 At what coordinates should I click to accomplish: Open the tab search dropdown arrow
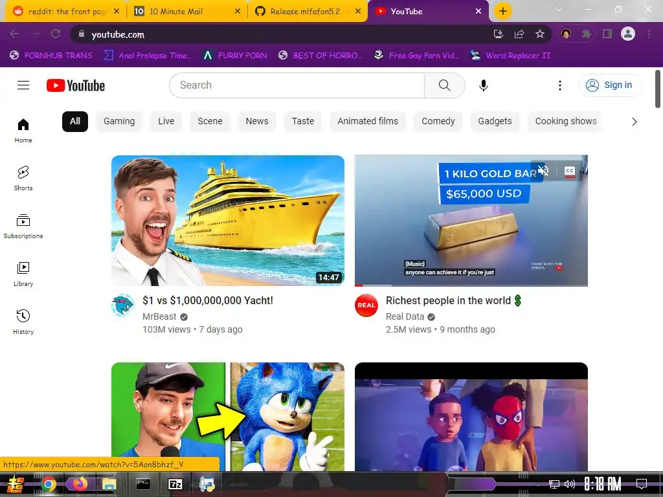(559, 9)
